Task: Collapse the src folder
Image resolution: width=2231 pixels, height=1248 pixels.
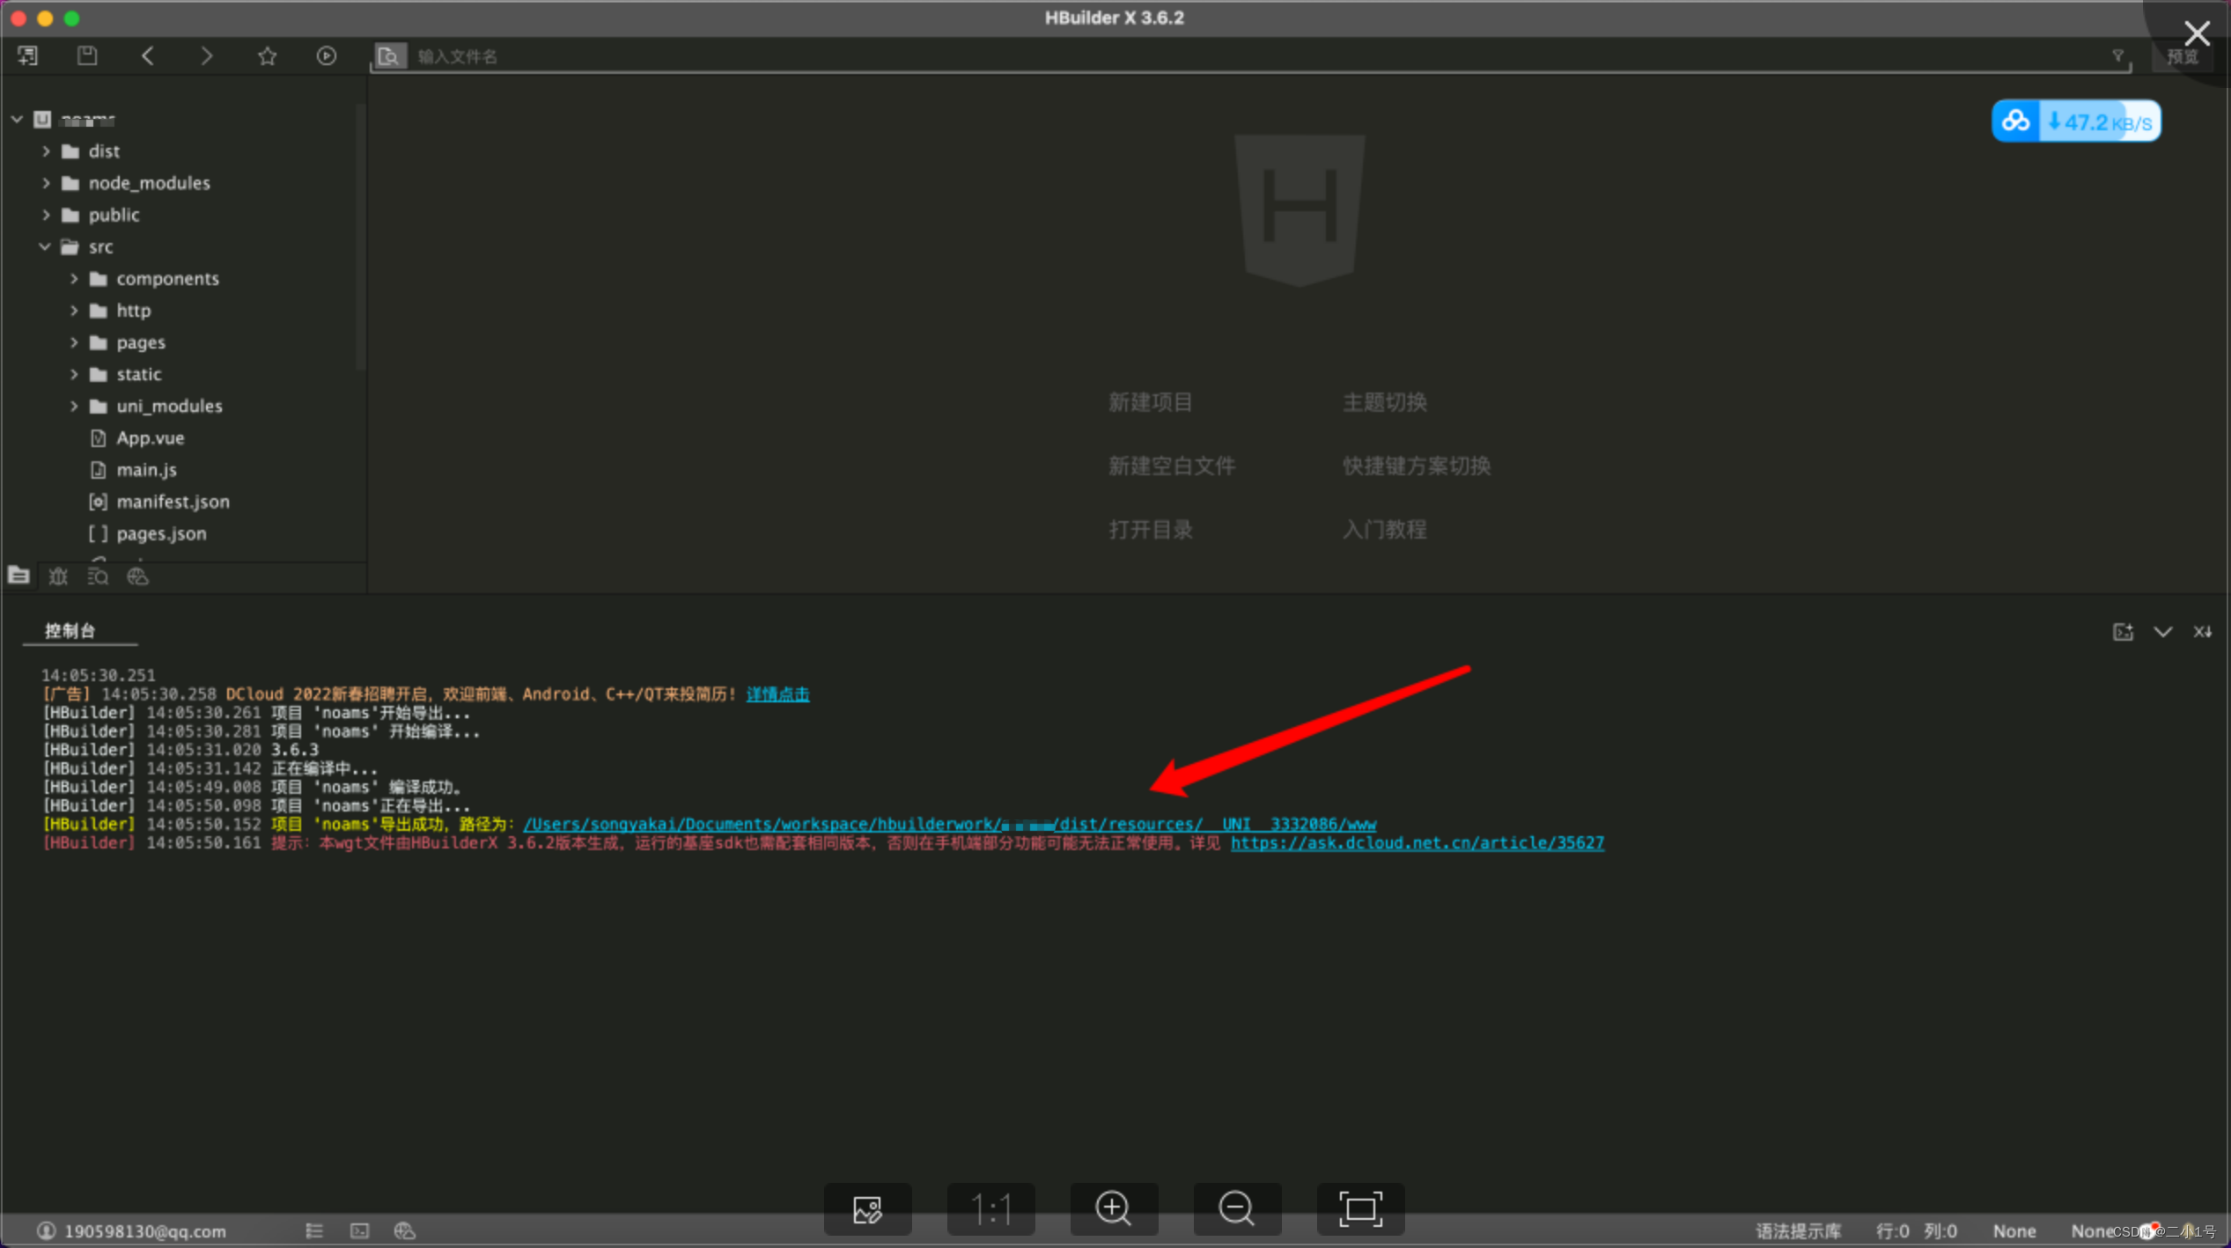Action: [x=45, y=246]
